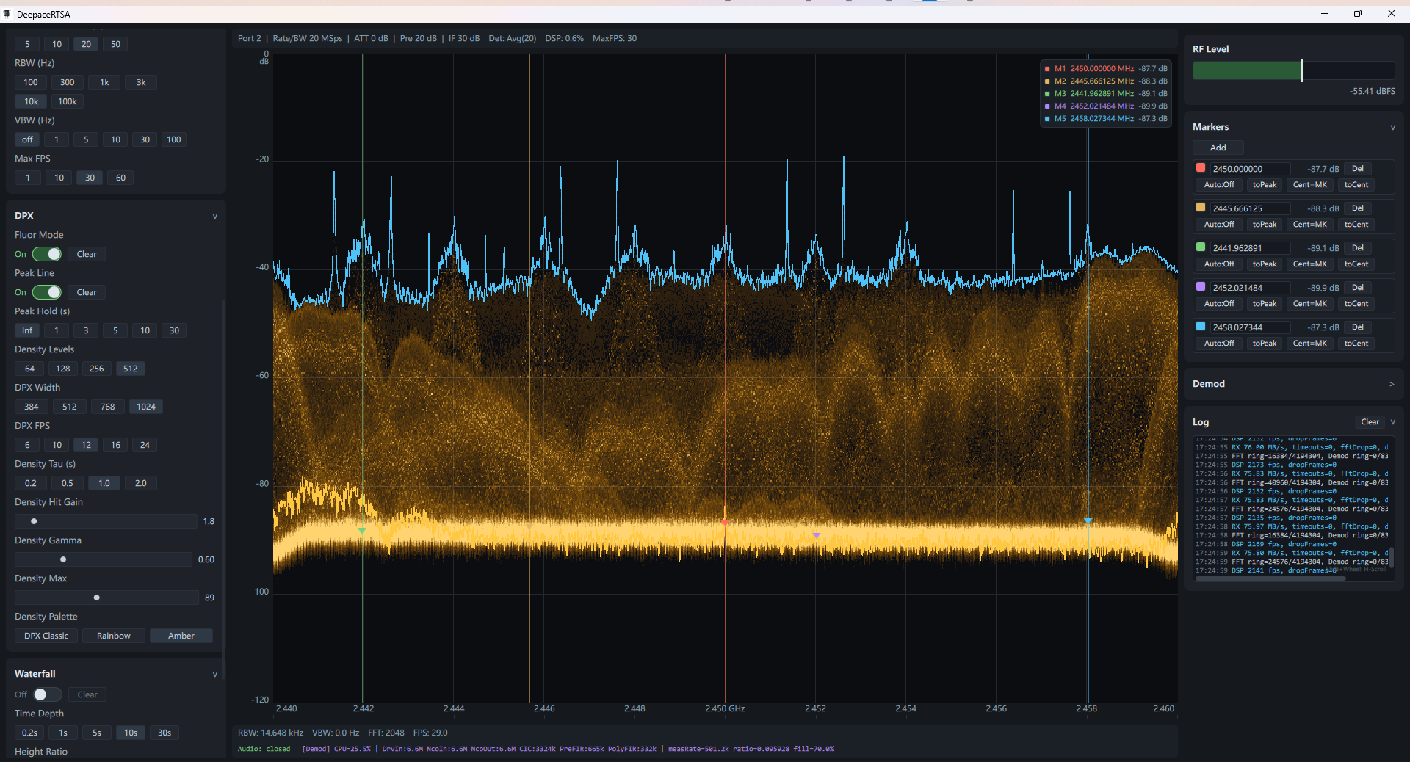Adjust the Density Gamma slider handle
Image resolution: width=1410 pixels, height=762 pixels.
click(x=63, y=559)
